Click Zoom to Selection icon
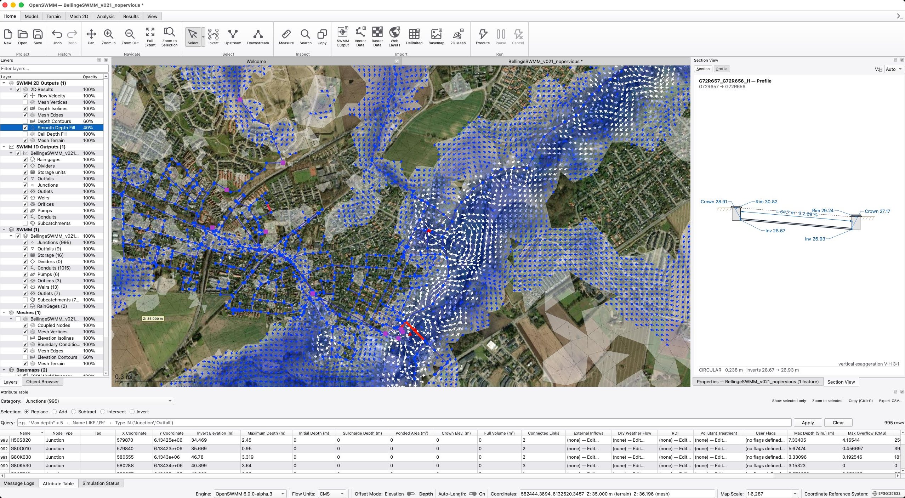Image resolution: width=905 pixels, height=498 pixels. pyautogui.click(x=169, y=37)
